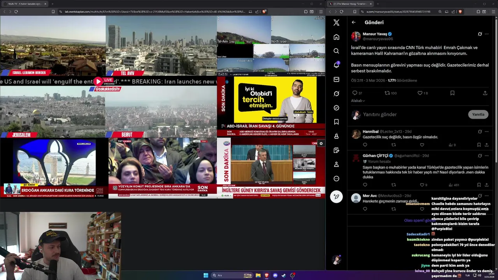Bookmark Mansur Yavaş's post
This screenshot has height=280, width=498.
click(x=452, y=93)
